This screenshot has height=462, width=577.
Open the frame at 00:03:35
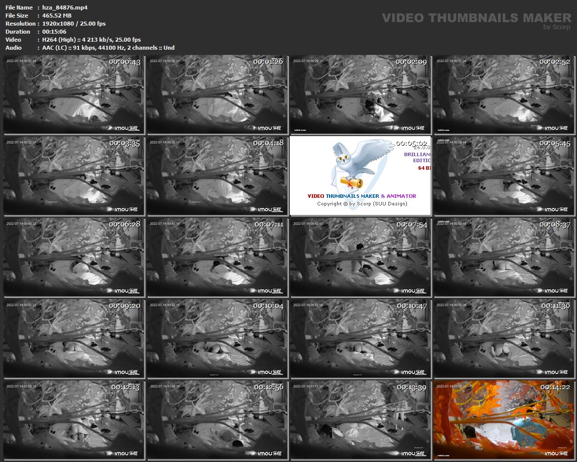pos(74,176)
